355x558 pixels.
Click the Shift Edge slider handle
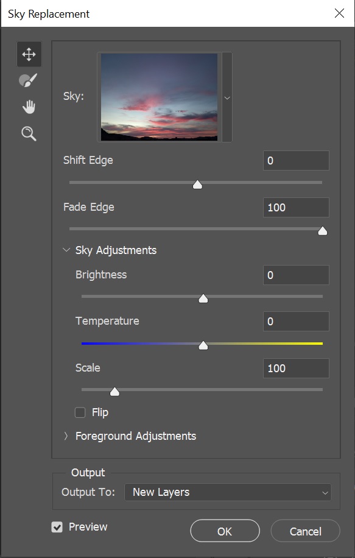coord(197,185)
